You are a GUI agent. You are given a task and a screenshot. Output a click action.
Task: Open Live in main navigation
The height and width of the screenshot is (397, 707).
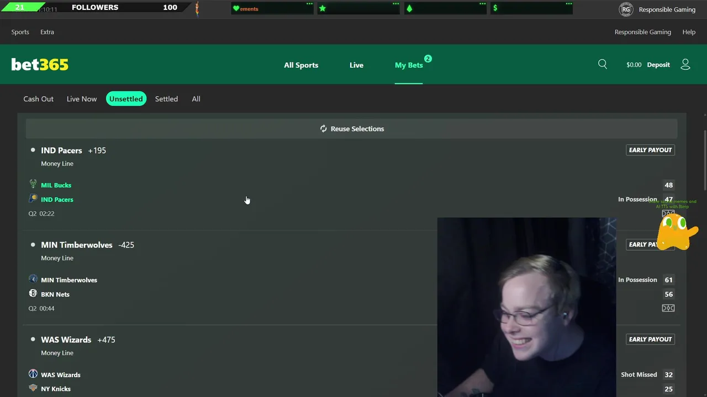click(x=356, y=65)
